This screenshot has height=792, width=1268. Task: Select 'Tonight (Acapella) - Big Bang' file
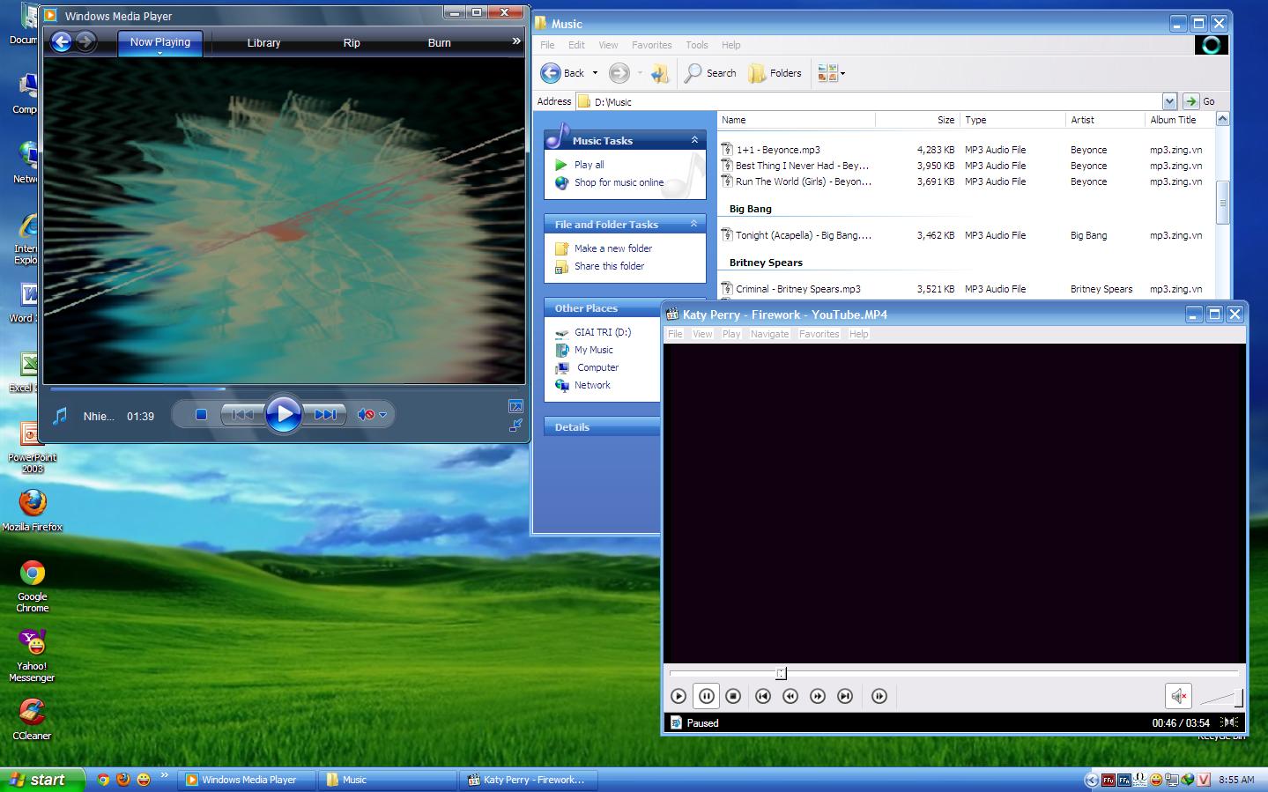pos(803,235)
